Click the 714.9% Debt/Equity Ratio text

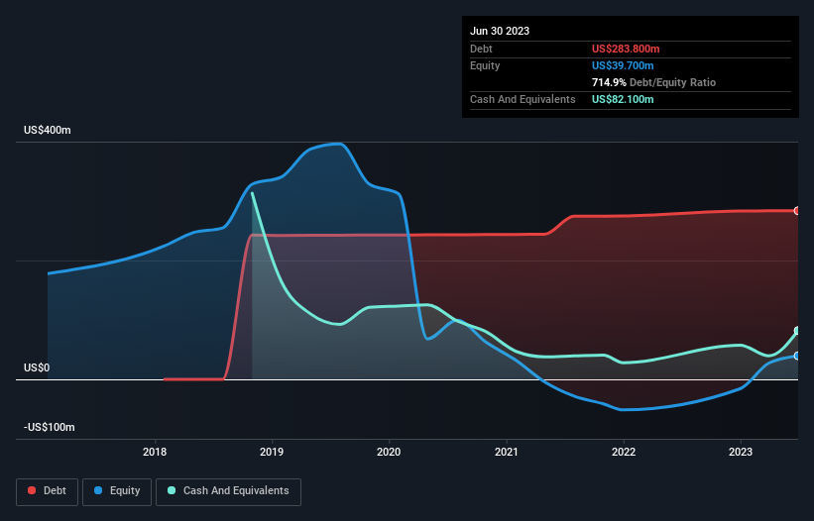pos(653,82)
